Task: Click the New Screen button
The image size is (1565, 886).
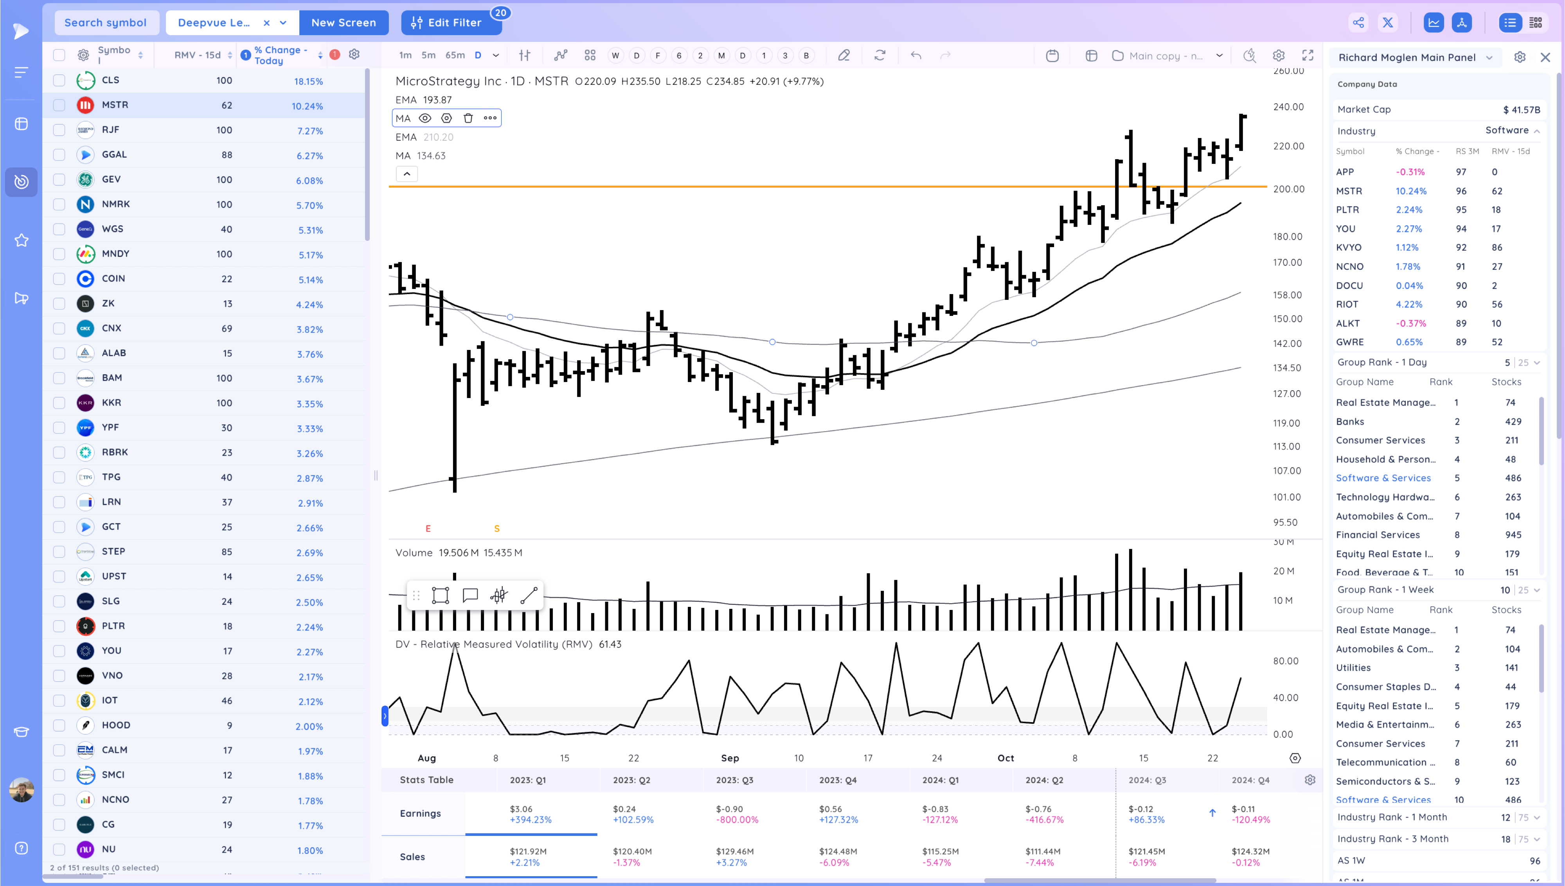Action: [x=343, y=23]
